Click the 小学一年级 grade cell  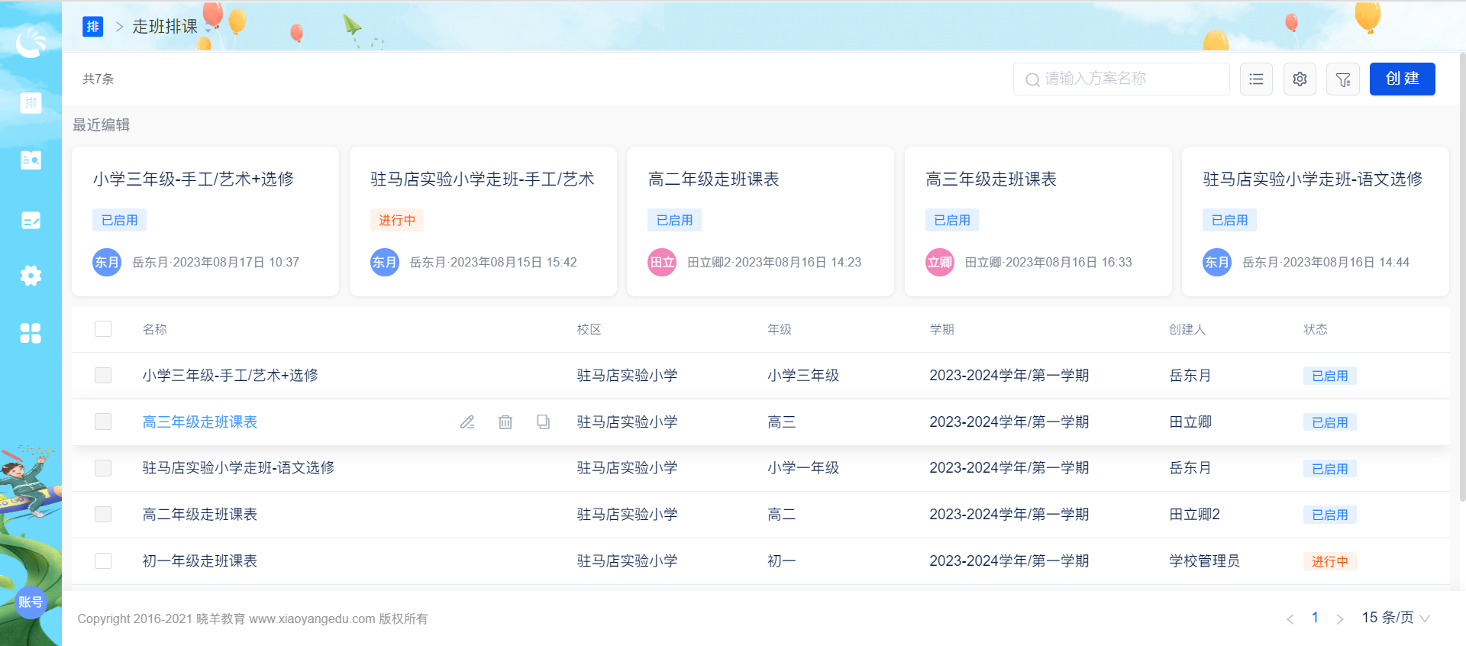pyautogui.click(x=803, y=467)
